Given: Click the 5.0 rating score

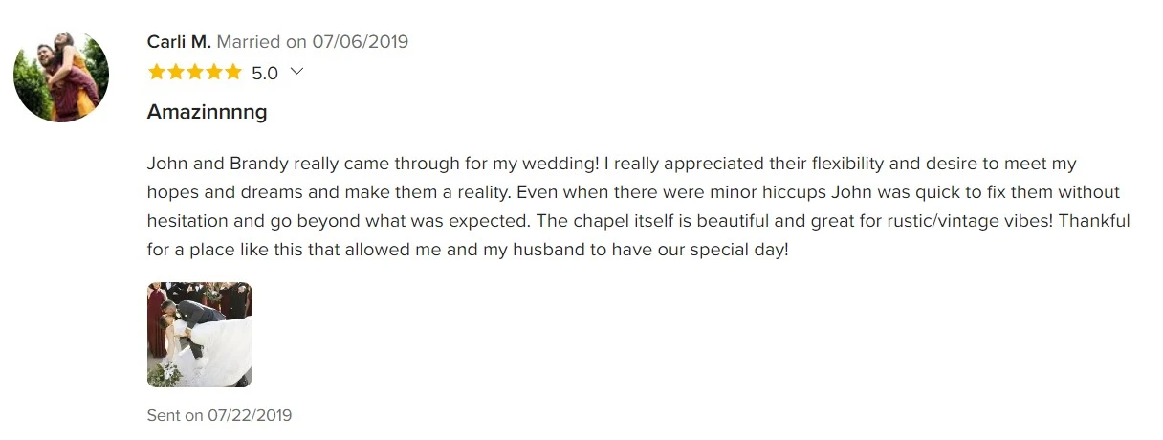Looking at the screenshot, I should pos(265,73).
